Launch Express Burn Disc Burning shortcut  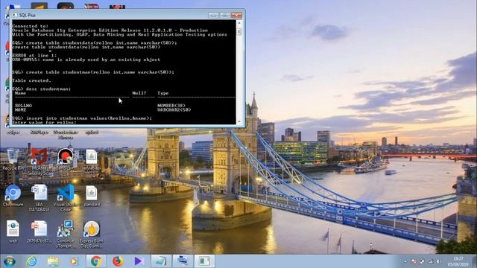[91, 234]
